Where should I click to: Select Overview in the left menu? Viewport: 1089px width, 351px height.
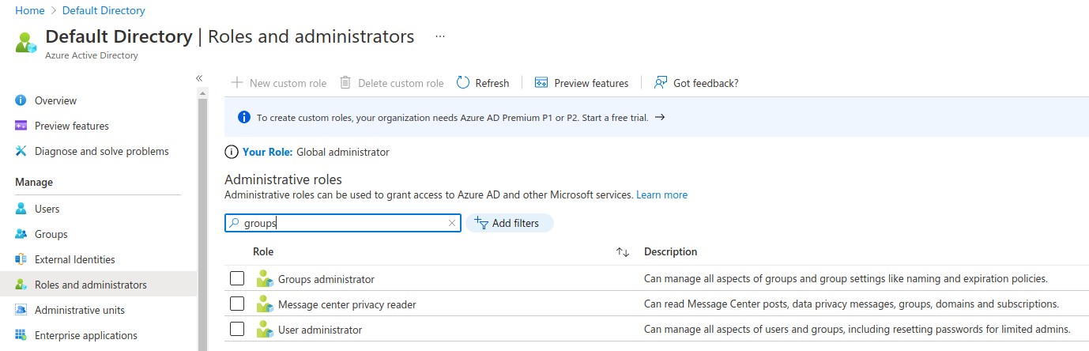pos(55,100)
